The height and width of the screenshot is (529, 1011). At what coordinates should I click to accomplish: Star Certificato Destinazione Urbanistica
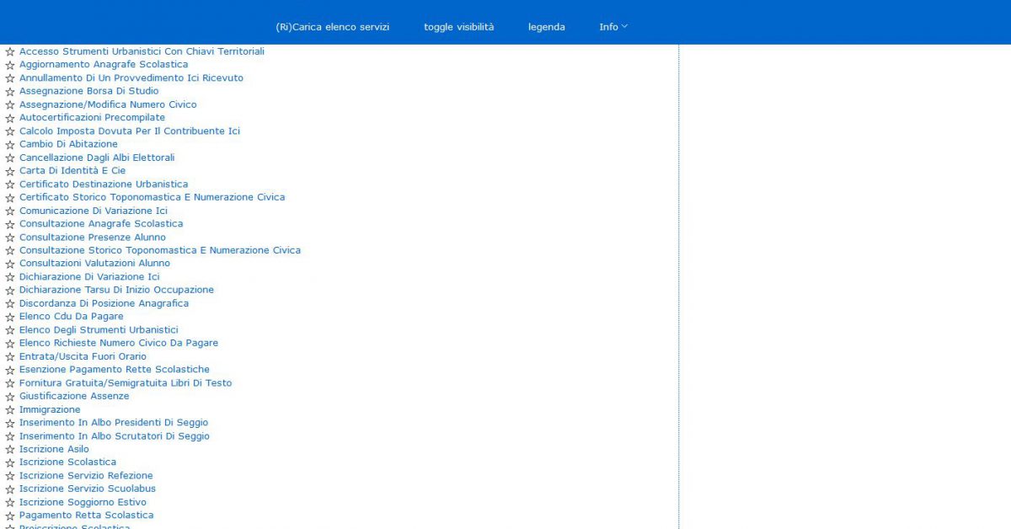coord(10,184)
